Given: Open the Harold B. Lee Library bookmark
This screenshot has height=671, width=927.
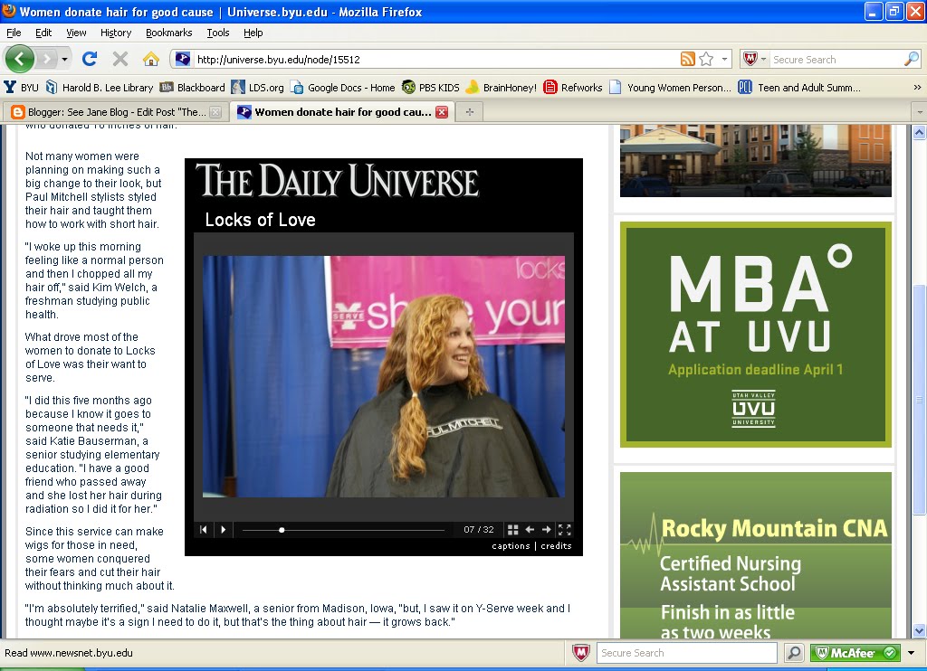Looking at the screenshot, I should click(x=100, y=88).
